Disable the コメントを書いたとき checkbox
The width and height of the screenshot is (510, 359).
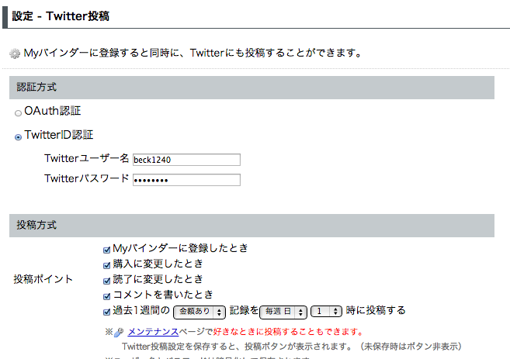point(107,295)
